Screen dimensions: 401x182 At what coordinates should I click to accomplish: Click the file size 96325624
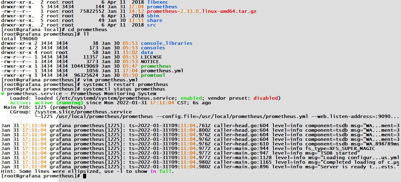pyautogui.click(x=86, y=75)
